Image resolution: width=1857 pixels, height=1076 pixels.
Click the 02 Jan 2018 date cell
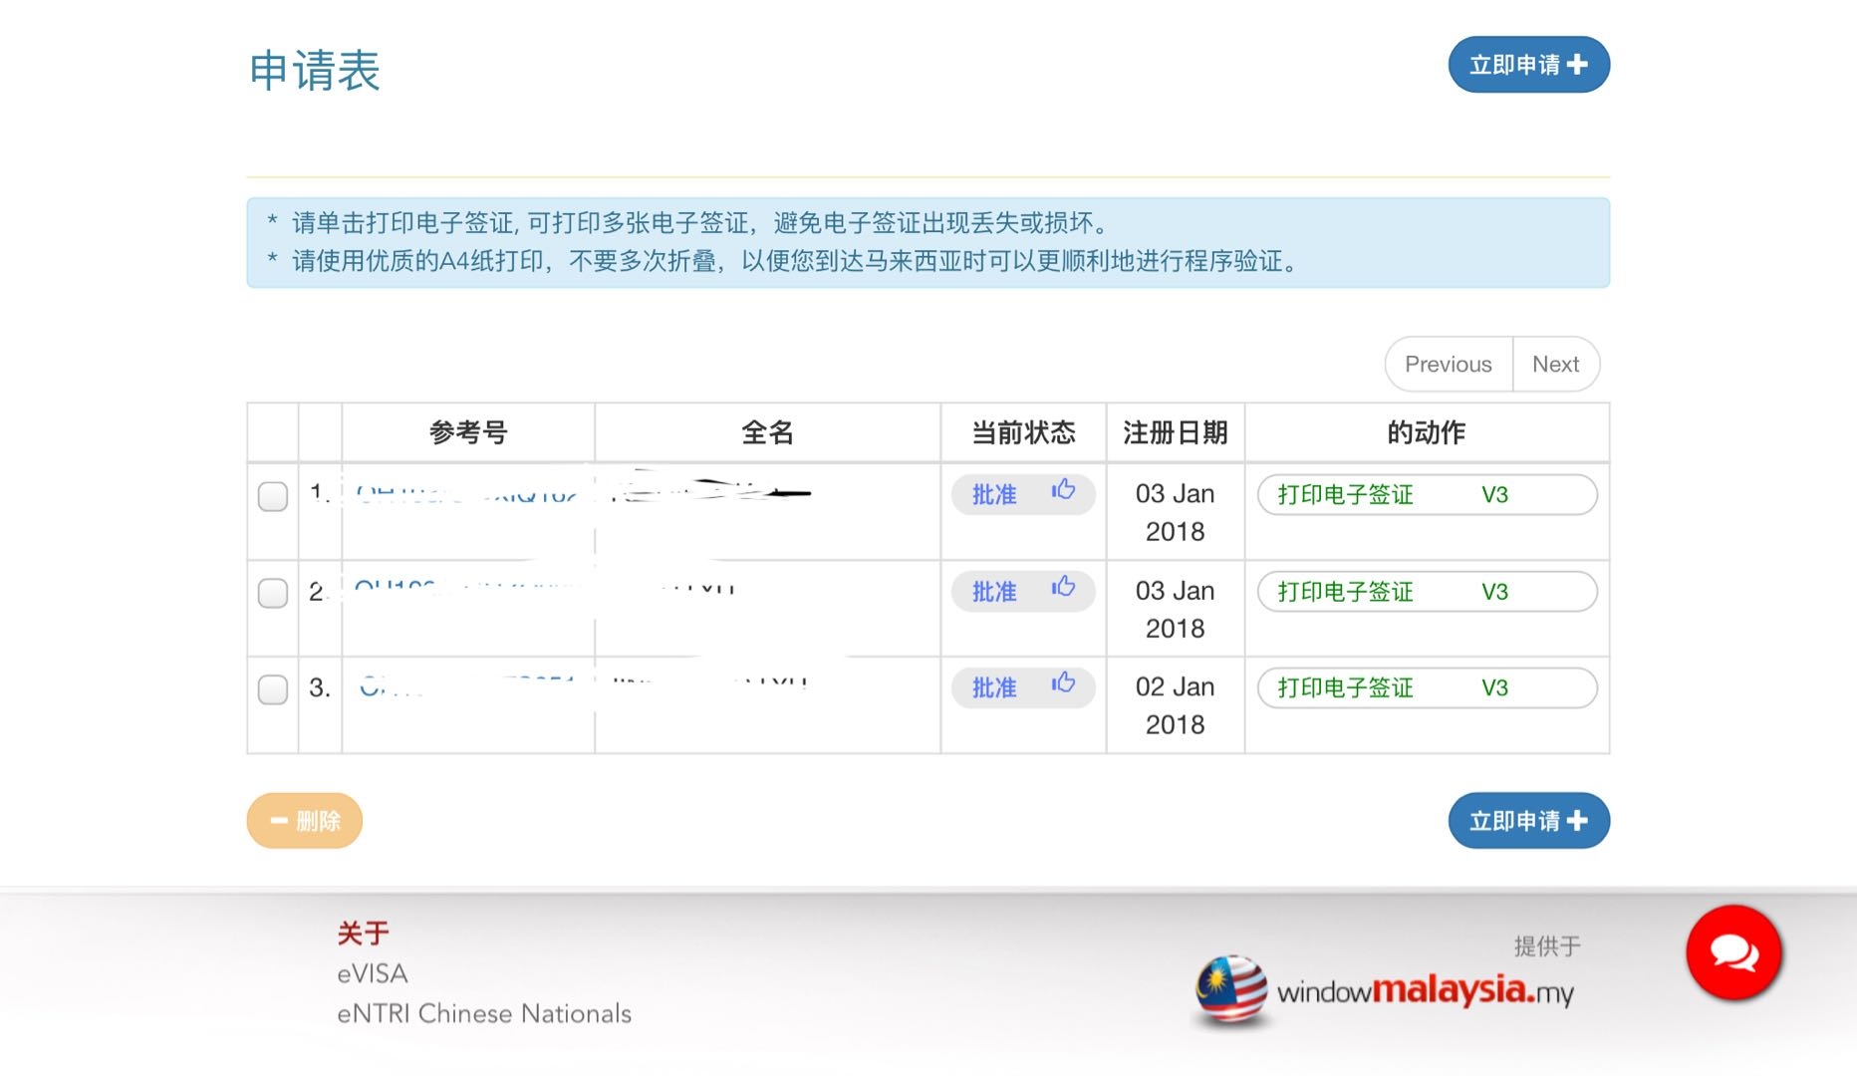click(x=1176, y=705)
